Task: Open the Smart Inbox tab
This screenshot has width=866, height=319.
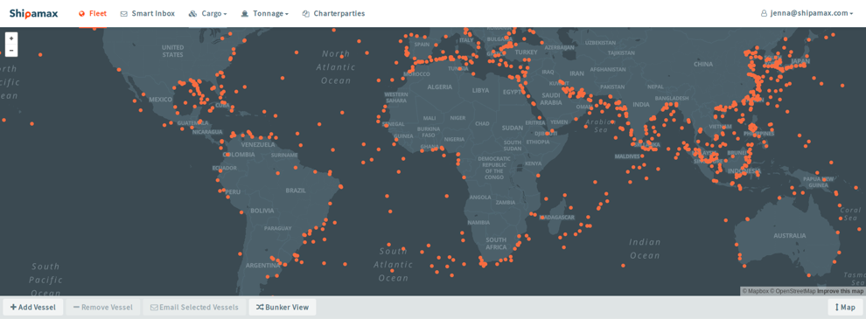Action: [x=148, y=13]
